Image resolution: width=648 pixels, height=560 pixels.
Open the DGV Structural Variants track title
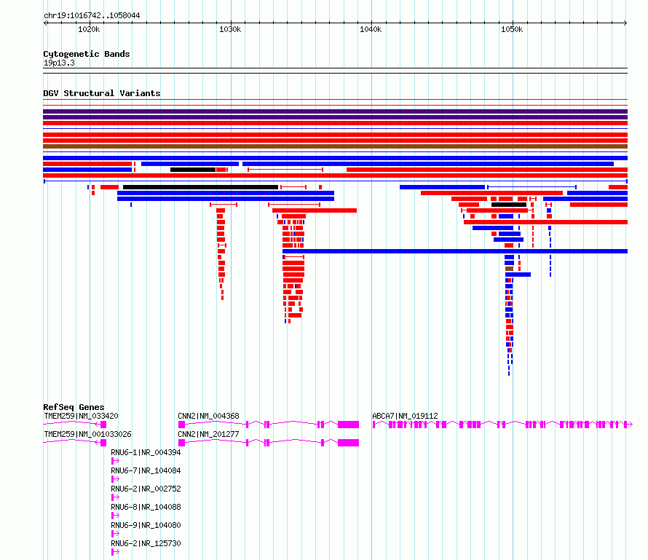click(x=102, y=93)
